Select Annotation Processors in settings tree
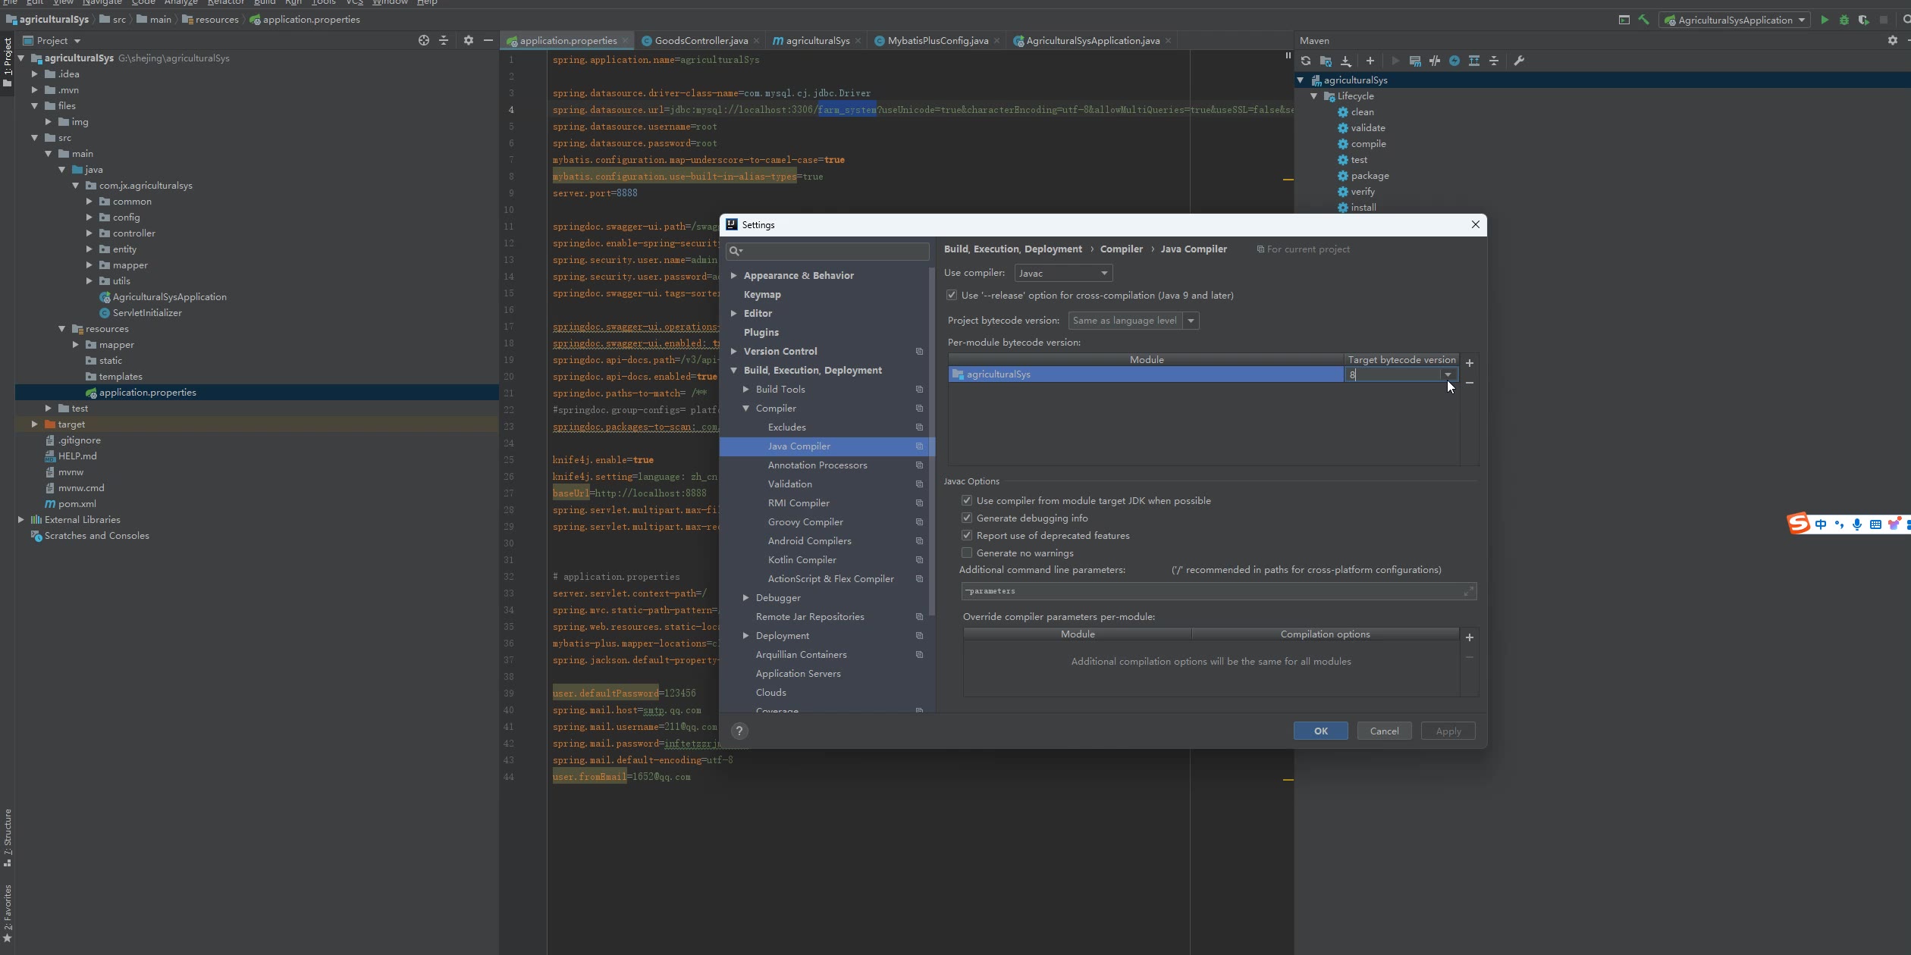 coord(817,465)
